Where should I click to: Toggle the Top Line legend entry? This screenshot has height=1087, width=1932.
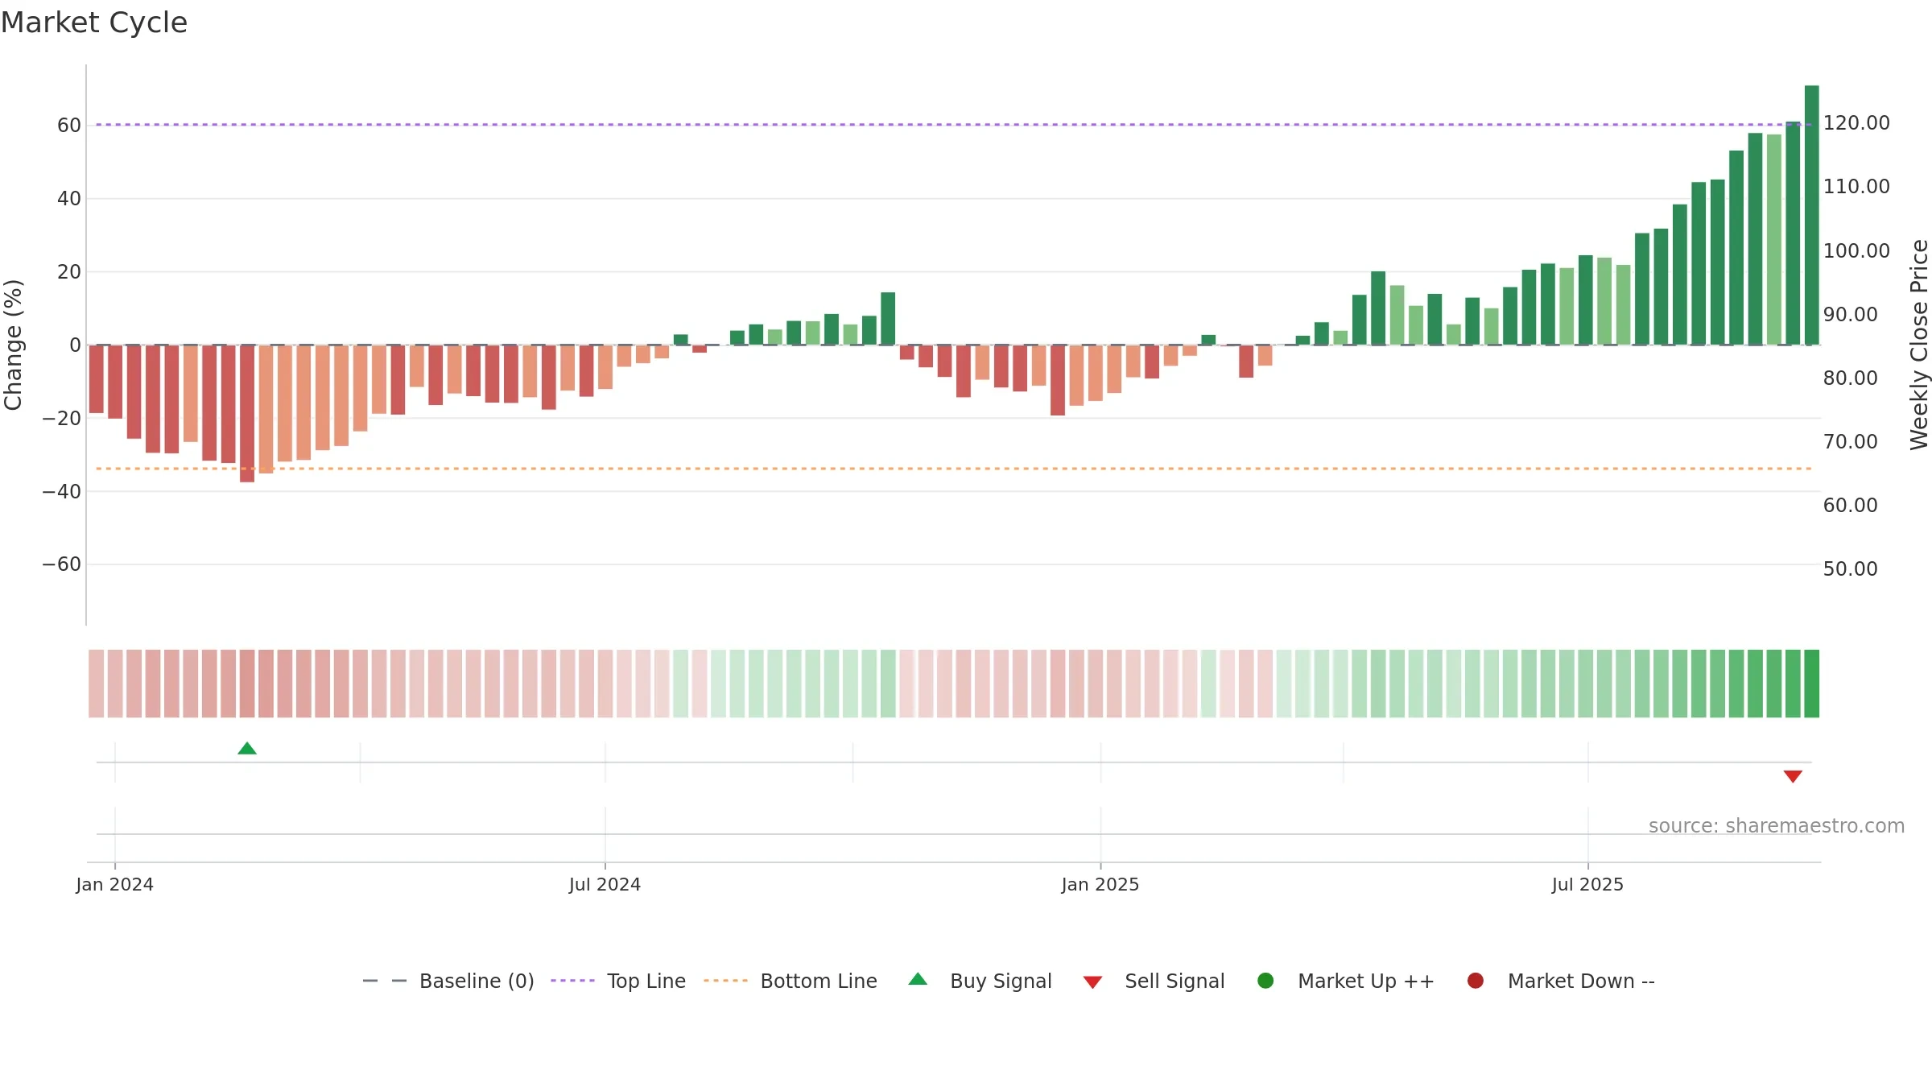click(618, 981)
